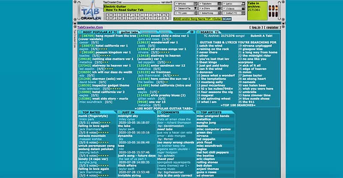Select search term 'blue suede shoes'
343x178 pixels.
click(x=256, y=99)
